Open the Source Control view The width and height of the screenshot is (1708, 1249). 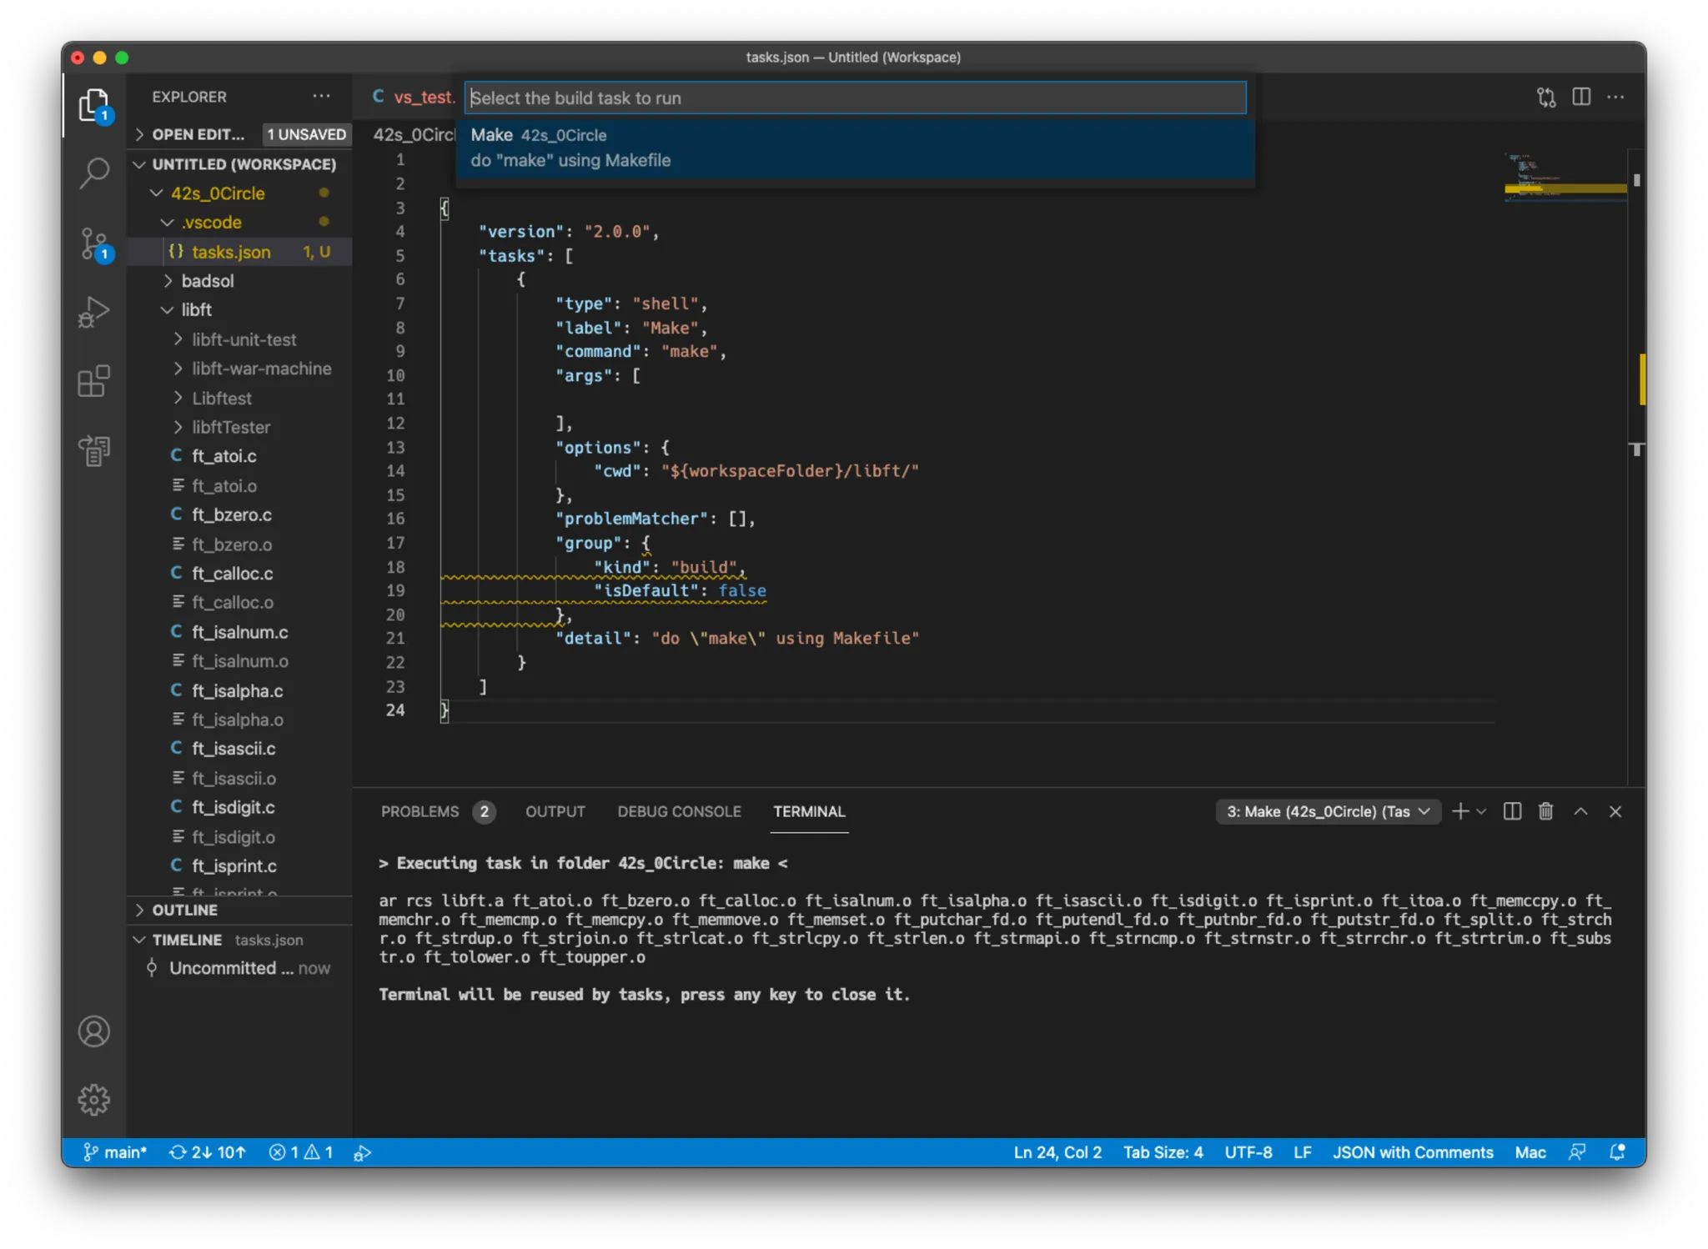pos(93,243)
